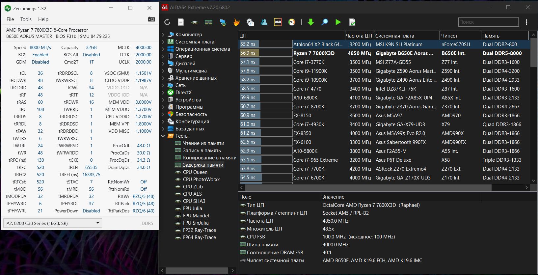538x275 pixels.
Task: Open the OSD panel icon
Action: [x=278, y=22]
